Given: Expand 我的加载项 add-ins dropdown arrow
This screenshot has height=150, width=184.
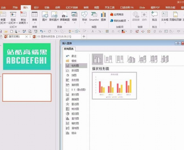Looking at the screenshot, I should click(128, 21).
